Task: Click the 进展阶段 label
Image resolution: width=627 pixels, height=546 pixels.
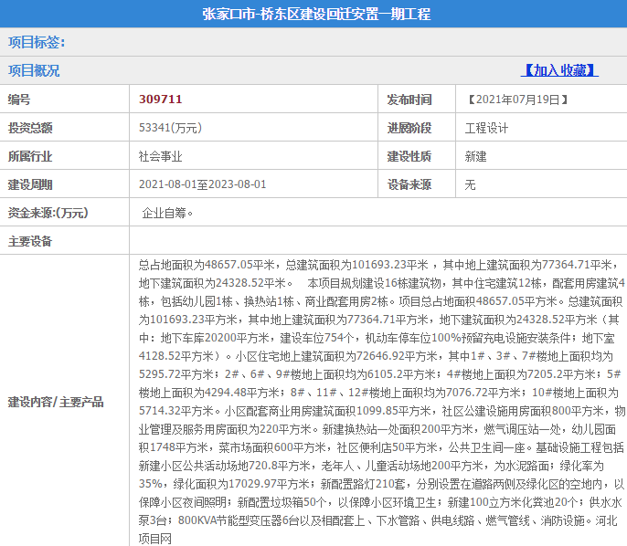Action: coord(409,128)
